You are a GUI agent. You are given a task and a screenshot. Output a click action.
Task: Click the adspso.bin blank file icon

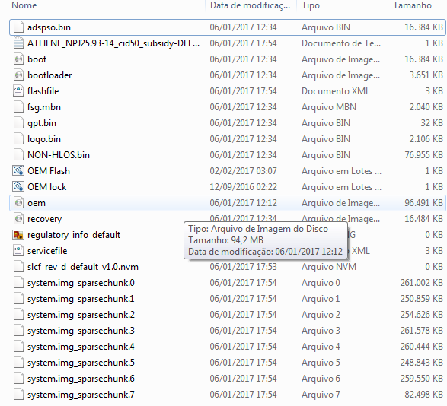click(18, 27)
